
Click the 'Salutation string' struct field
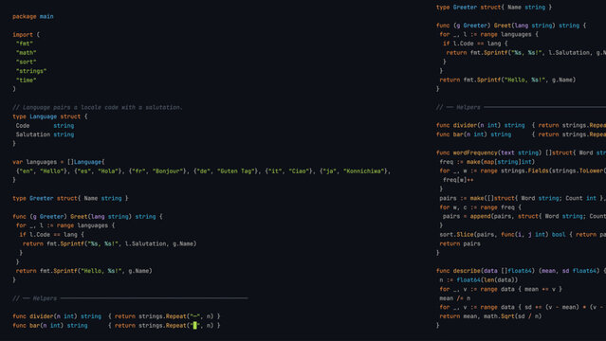coord(45,135)
